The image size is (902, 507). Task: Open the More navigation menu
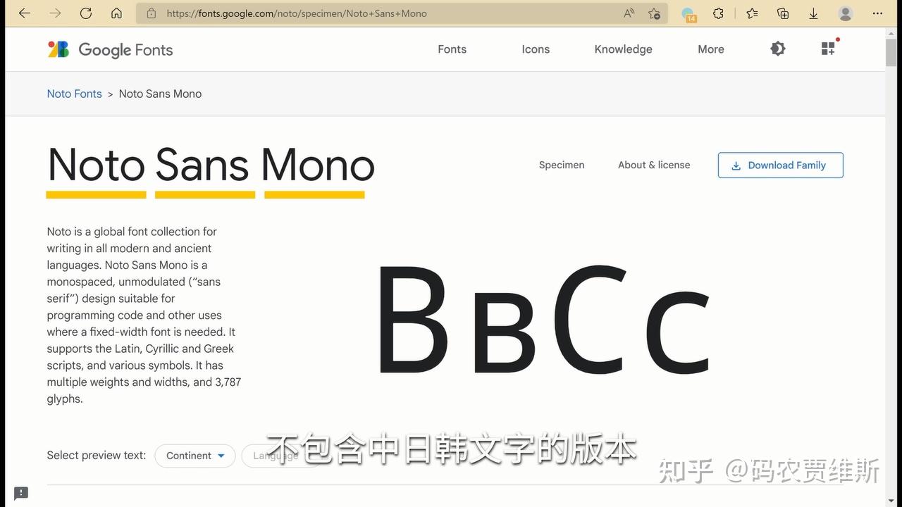point(710,49)
